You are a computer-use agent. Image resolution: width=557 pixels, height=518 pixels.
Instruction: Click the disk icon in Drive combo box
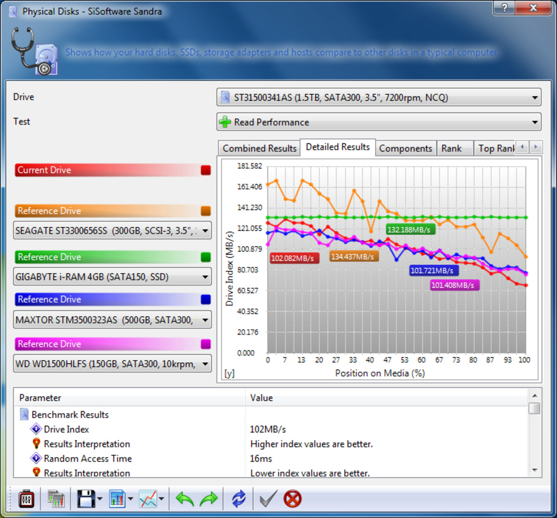coord(225,97)
